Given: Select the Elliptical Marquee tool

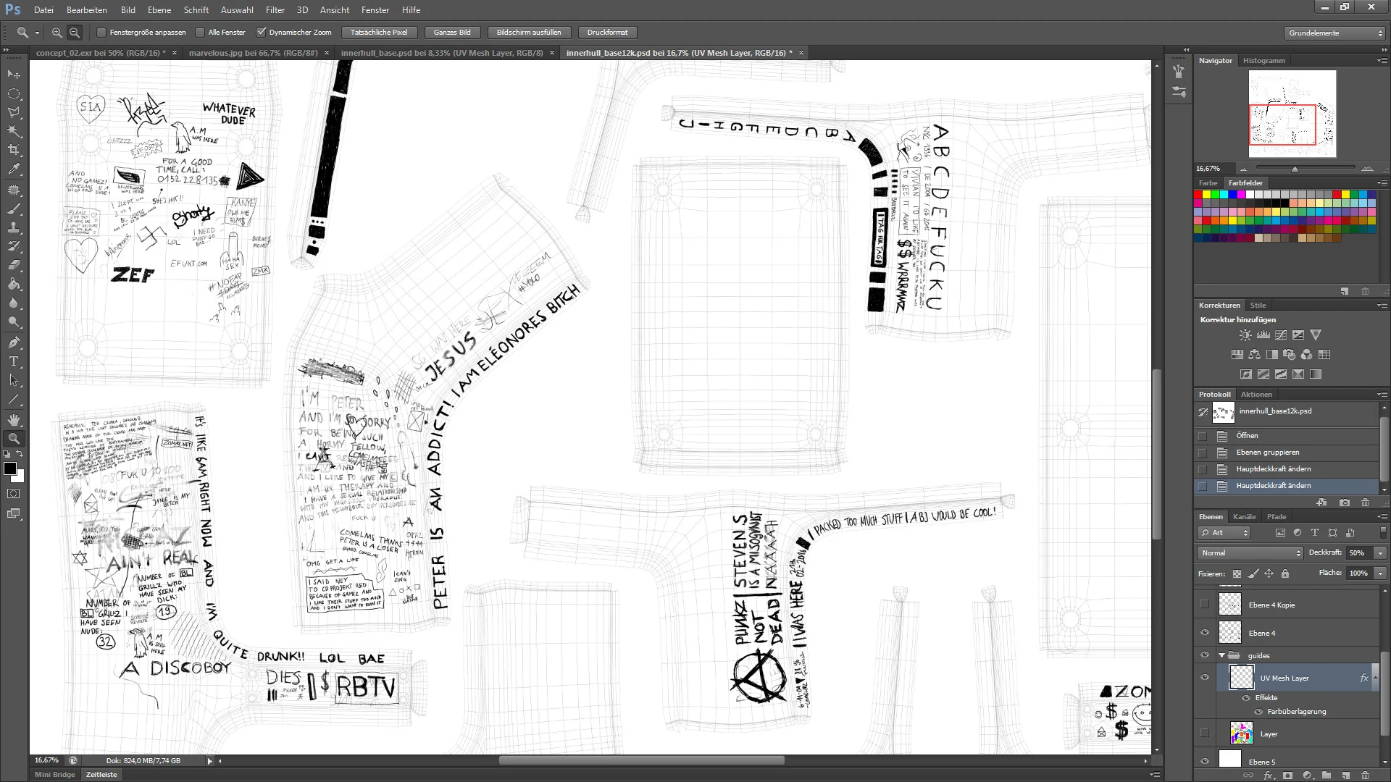Looking at the screenshot, I should coord(14,93).
